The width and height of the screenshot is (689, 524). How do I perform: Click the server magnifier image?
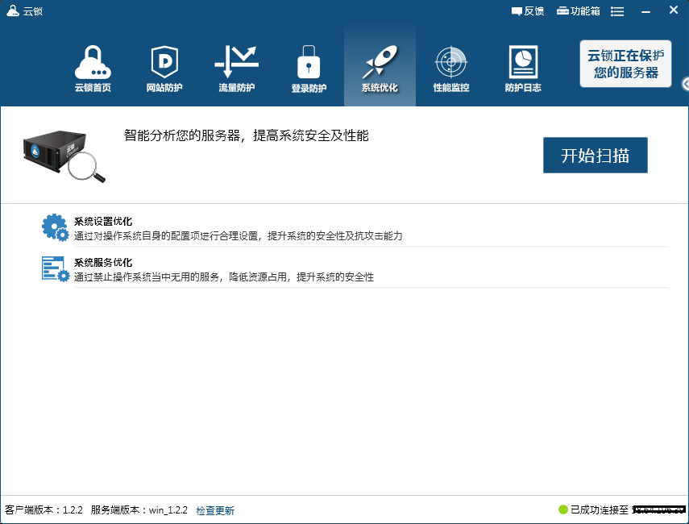[x=64, y=156]
